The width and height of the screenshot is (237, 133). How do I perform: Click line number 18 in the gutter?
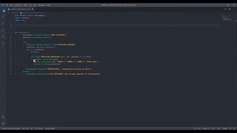click(x=11, y=57)
